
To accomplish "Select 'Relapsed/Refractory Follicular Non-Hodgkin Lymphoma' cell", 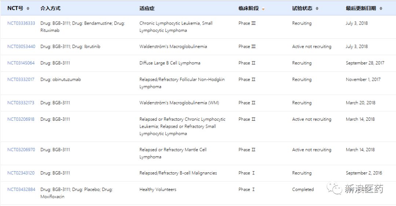I will point(182,83).
